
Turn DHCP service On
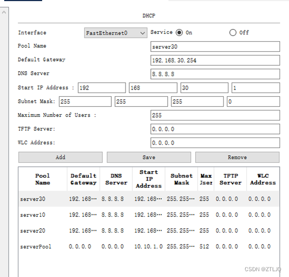tap(179, 33)
